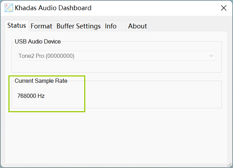Switch to the Info tab
Screen dimensions: 233x168
tap(114, 26)
